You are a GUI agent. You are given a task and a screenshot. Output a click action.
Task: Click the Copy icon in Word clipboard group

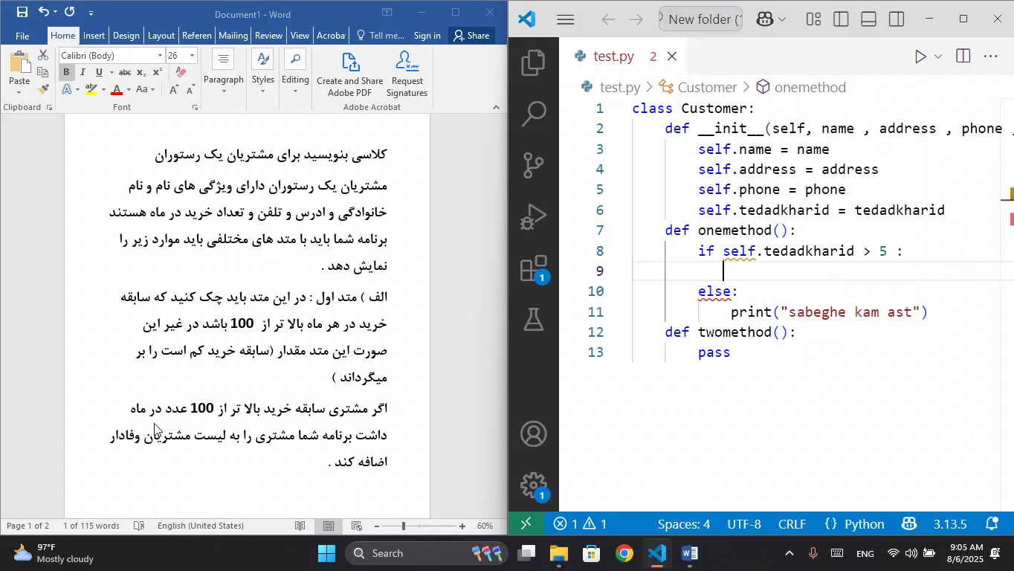[42, 73]
